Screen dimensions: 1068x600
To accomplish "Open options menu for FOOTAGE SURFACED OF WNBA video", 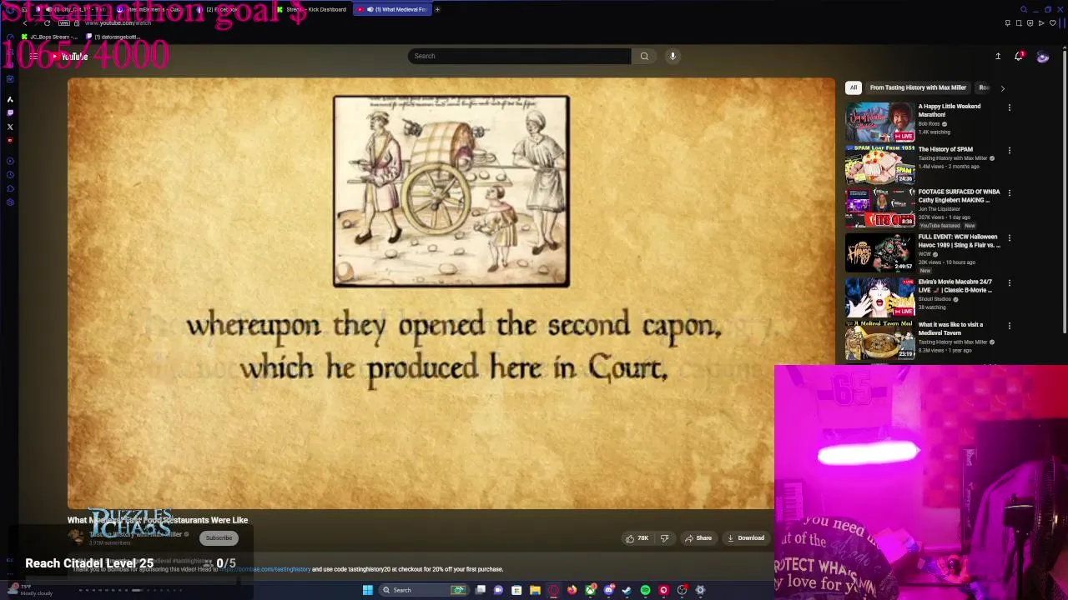I will (x=1009, y=193).
